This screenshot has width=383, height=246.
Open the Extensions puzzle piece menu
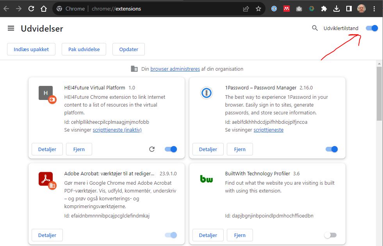324,9
